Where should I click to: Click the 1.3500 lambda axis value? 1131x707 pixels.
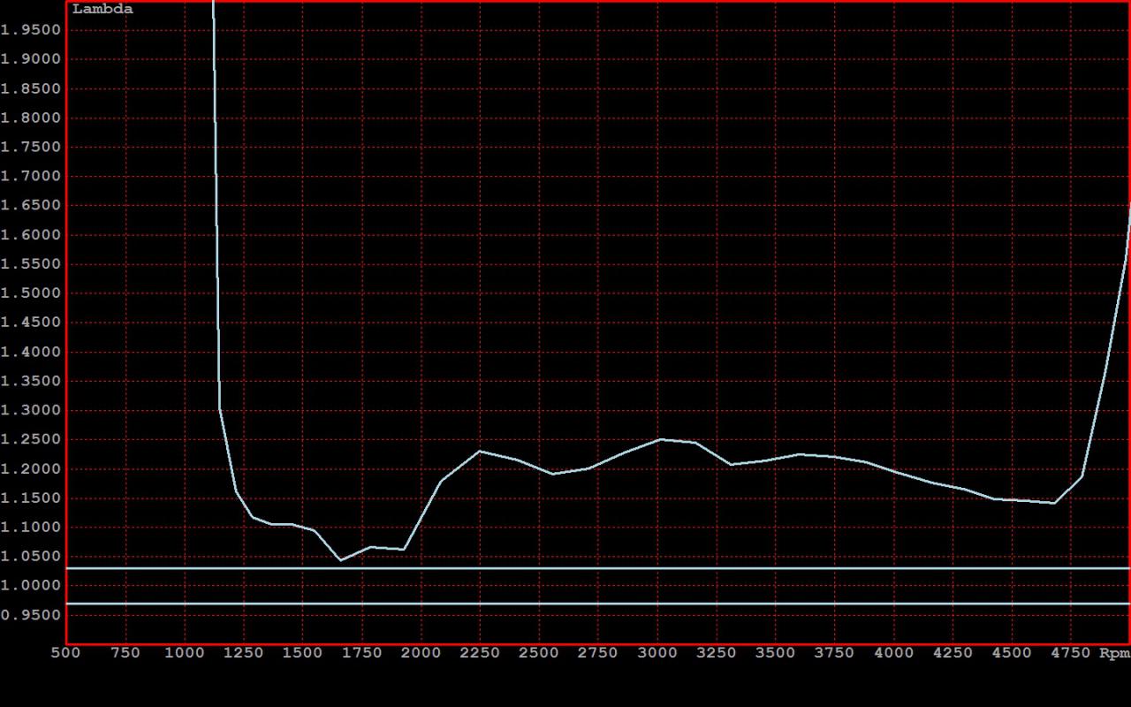[x=31, y=381]
